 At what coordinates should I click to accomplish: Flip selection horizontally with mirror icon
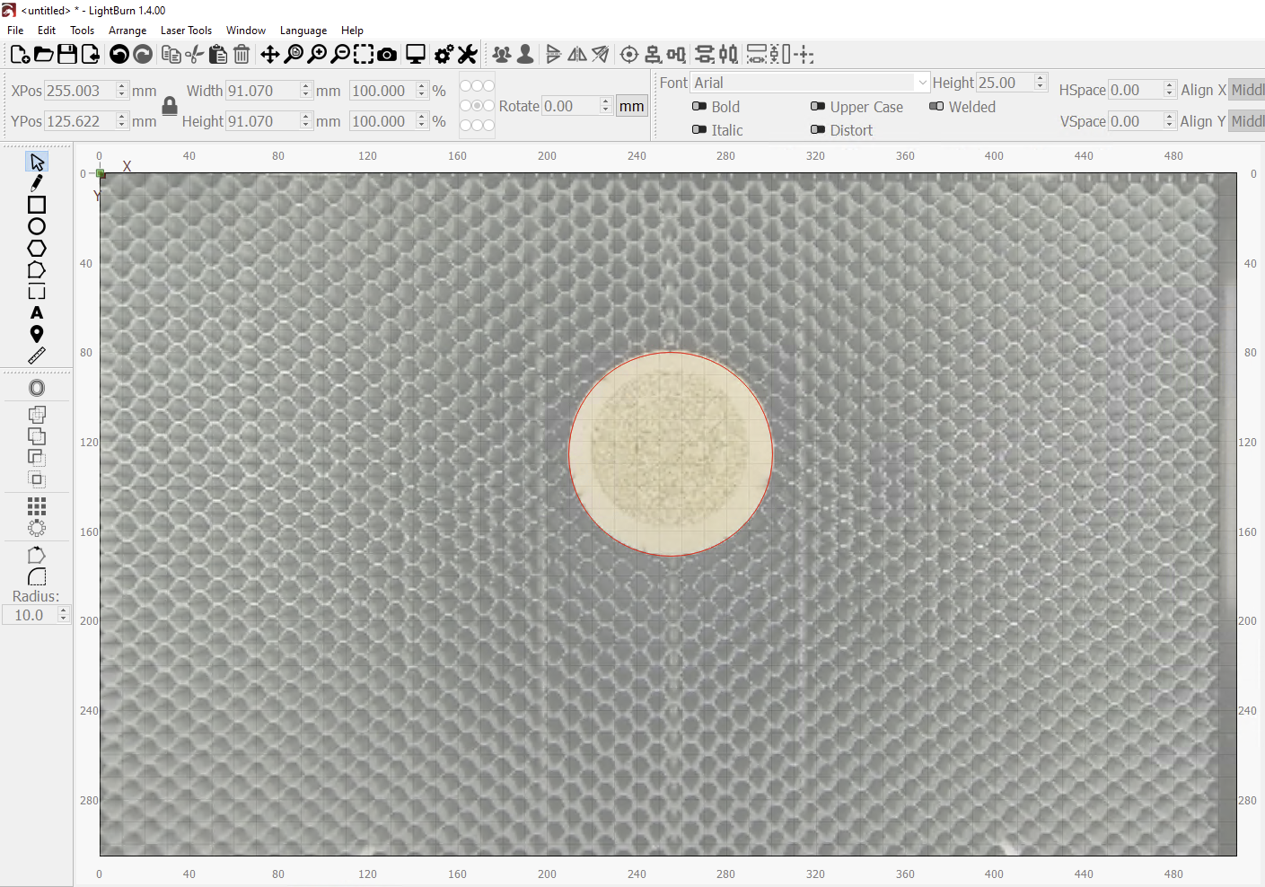click(x=577, y=55)
